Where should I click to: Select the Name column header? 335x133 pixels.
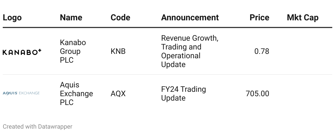pyautogui.click(x=71, y=18)
